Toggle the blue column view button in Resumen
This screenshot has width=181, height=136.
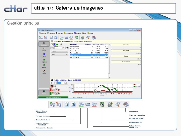tap(54, 44)
